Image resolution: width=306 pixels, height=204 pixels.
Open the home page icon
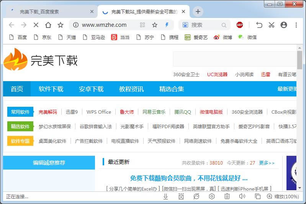coord(48,25)
